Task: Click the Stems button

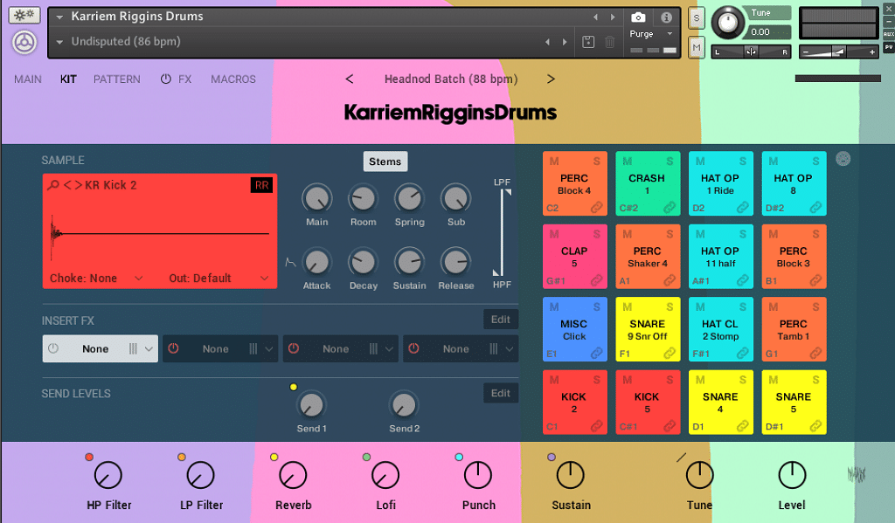Action: pyautogui.click(x=385, y=162)
